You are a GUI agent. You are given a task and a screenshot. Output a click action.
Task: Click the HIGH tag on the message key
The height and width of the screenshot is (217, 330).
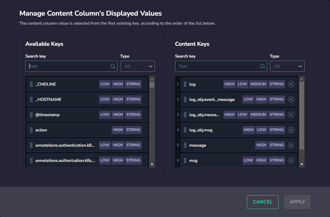pyautogui.click(x=261, y=145)
